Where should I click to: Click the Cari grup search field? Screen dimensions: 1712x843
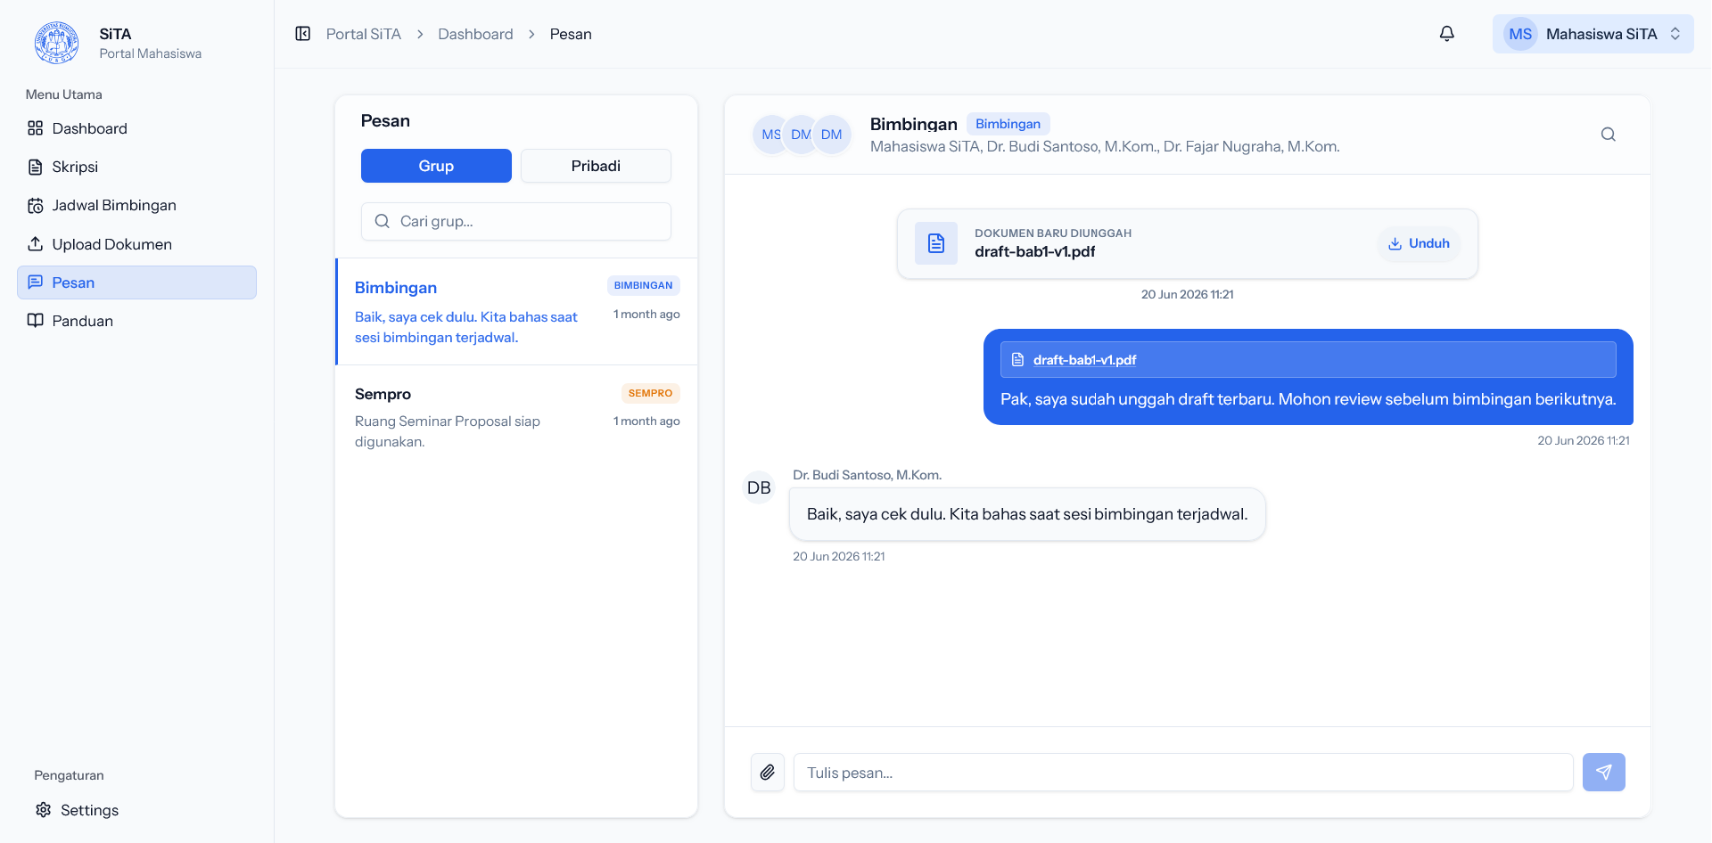(516, 221)
